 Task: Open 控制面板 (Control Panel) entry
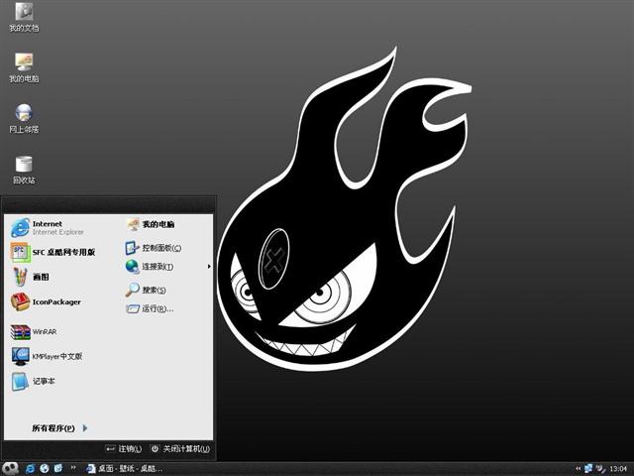pos(160,248)
